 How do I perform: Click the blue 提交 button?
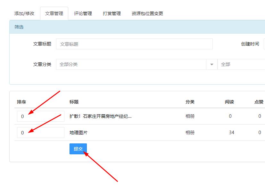coord(78,149)
